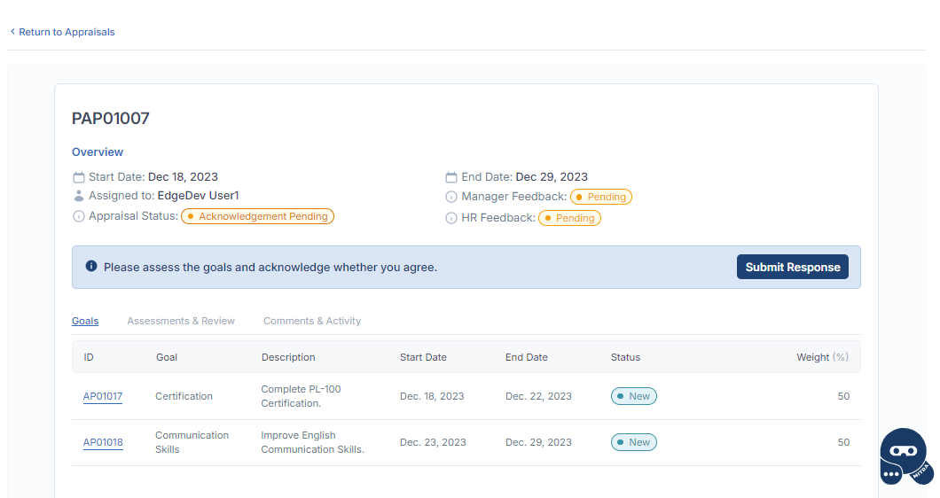
Task: Open the Comments & Activity tab
Action: [x=312, y=321]
